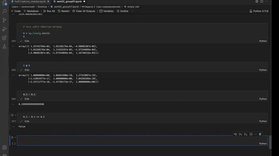This screenshot has width=279, height=156.
Task: Add a new Code cell
Action: (16, 11)
